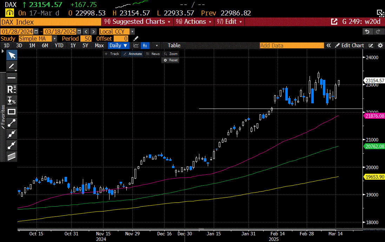Choose the horizontal line drawing tool

point(12,78)
